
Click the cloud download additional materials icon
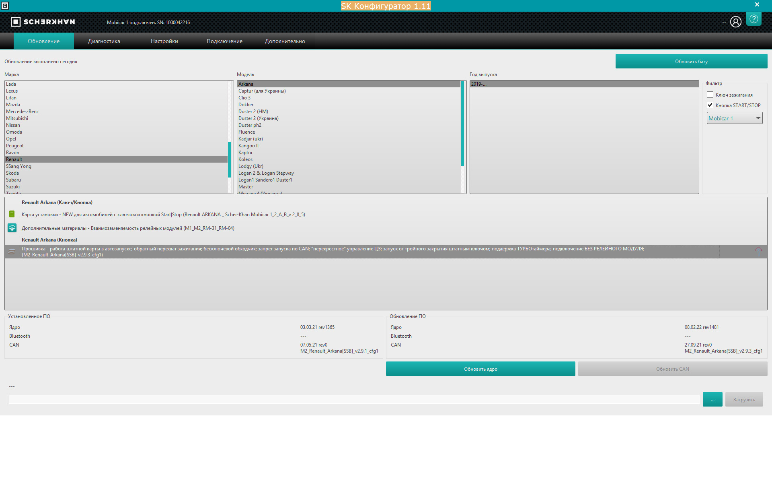point(12,228)
